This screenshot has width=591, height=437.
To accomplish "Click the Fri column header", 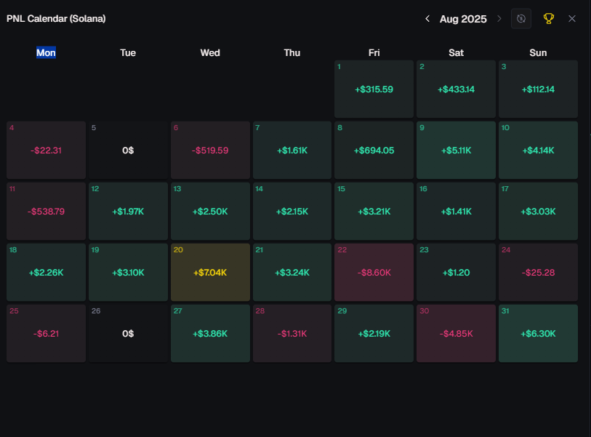I will pos(374,52).
